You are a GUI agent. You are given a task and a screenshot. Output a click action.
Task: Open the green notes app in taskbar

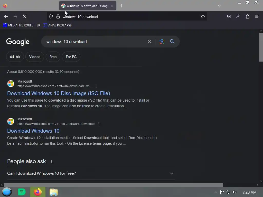point(22,192)
